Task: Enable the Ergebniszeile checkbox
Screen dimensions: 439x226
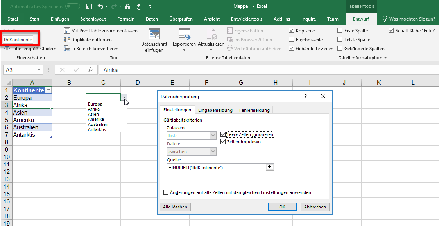Action: [291, 39]
